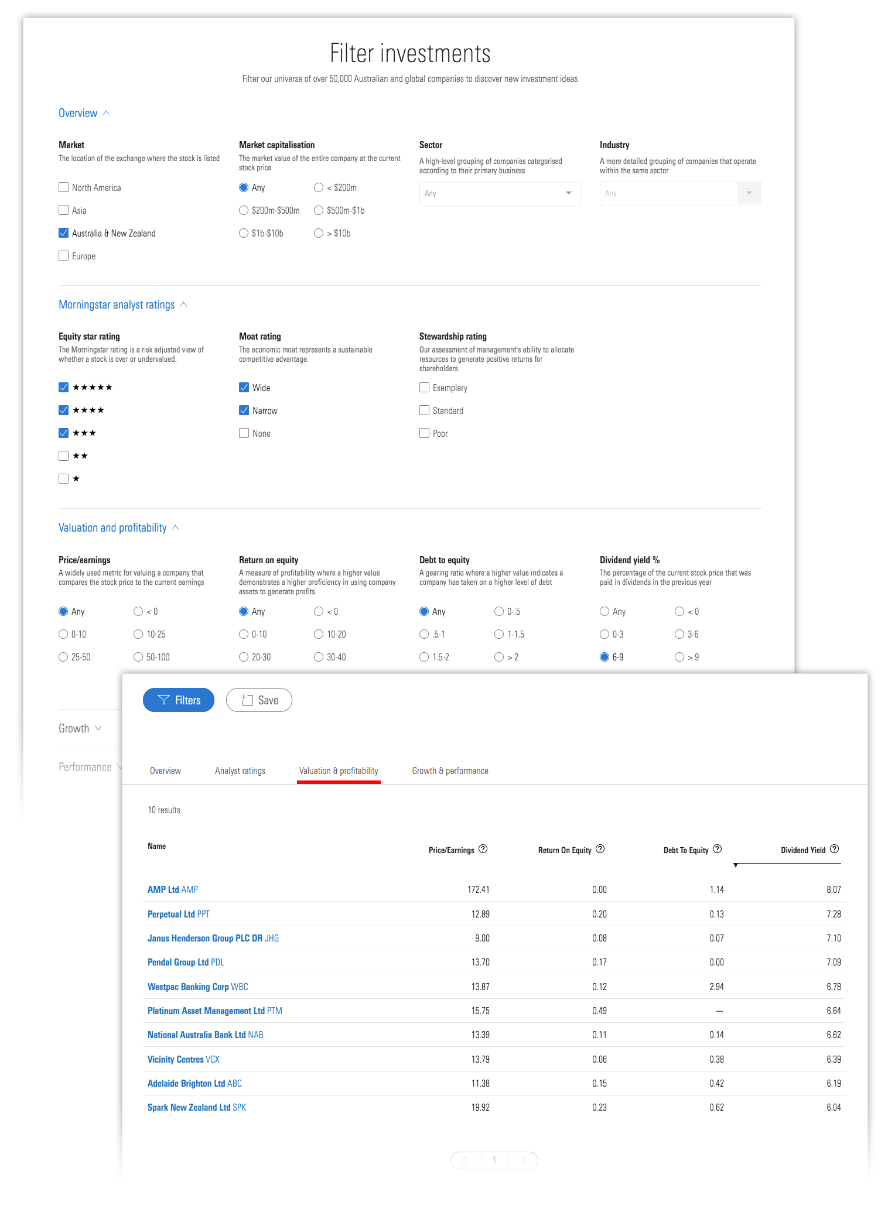This screenshot has height=1219, width=888.
Task: Click the '10 results' count text
Action: click(x=164, y=810)
